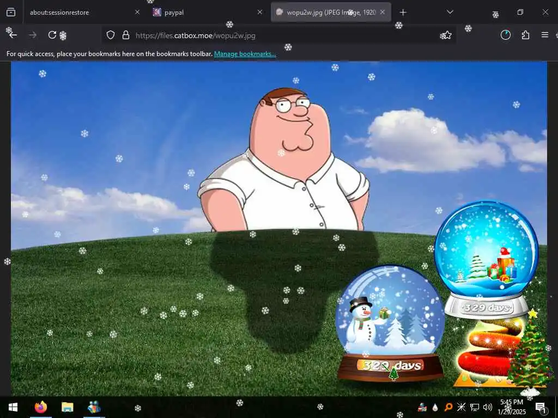This screenshot has width=558, height=418.
Task: Open Firefox from the taskbar
Action: [41, 407]
